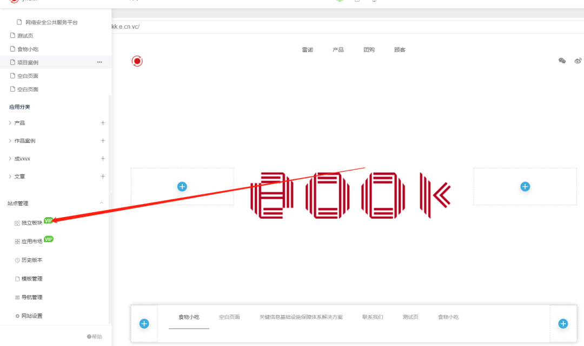Select the last 食物小吃 footer tab

pyautogui.click(x=448, y=317)
